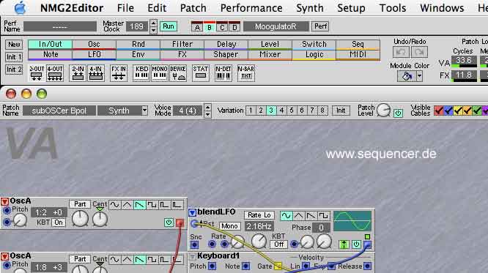
Task: Click the Init 2 button
Action: [14, 70]
